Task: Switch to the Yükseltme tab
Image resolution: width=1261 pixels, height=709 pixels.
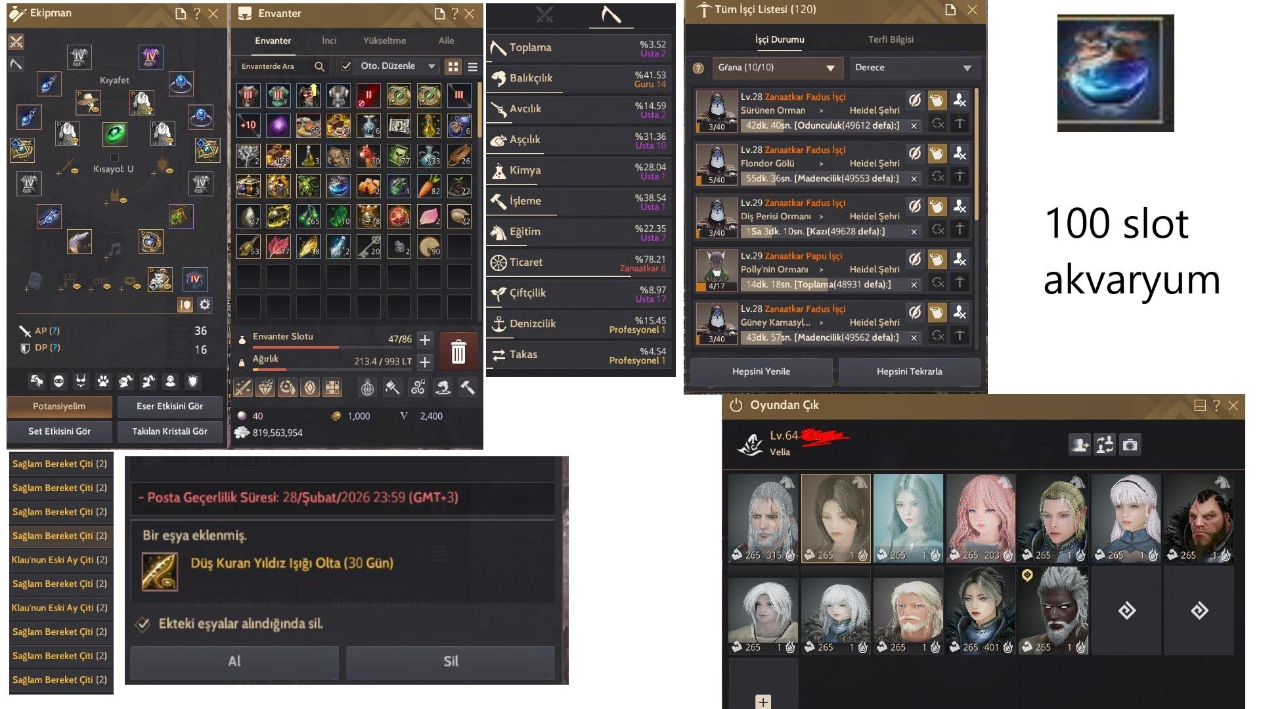Action: pos(384,41)
